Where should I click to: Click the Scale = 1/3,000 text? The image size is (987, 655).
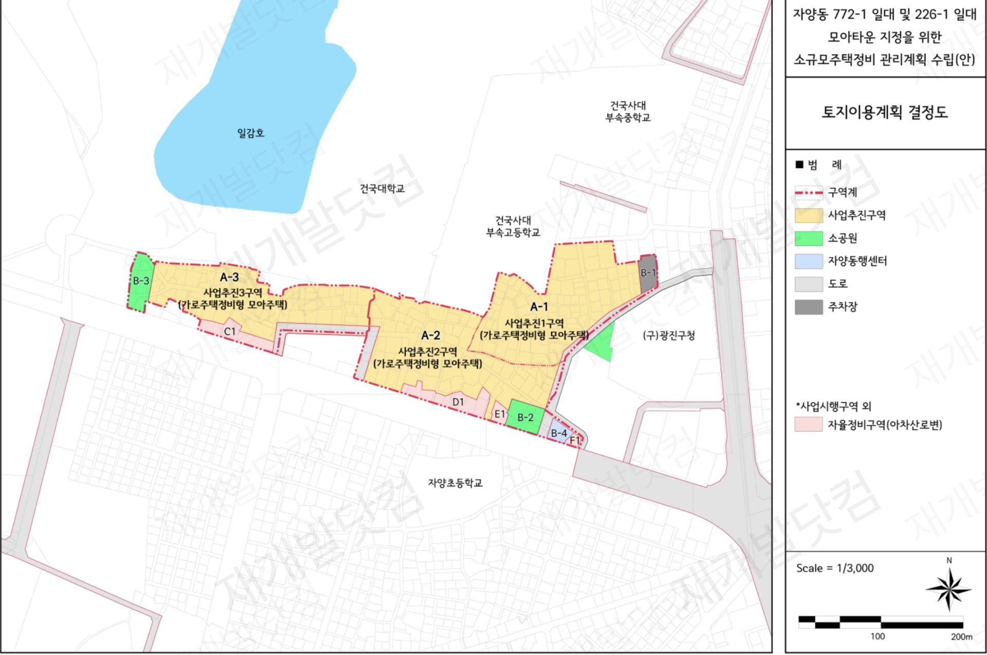point(835,568)
